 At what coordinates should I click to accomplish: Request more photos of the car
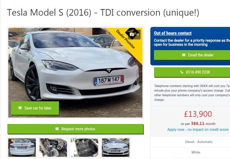[76, 129]
